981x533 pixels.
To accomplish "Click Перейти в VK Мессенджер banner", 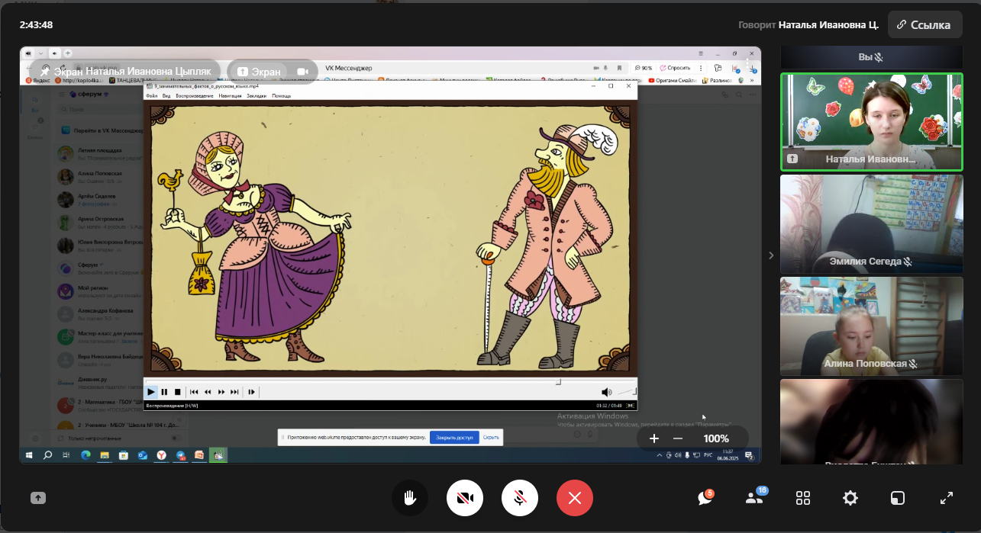I will [99, 130].
